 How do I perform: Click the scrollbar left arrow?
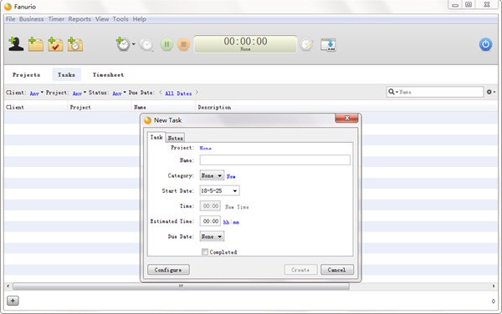tap(8, 286)
